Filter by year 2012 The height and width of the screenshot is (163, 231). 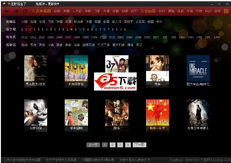(24, 37)
